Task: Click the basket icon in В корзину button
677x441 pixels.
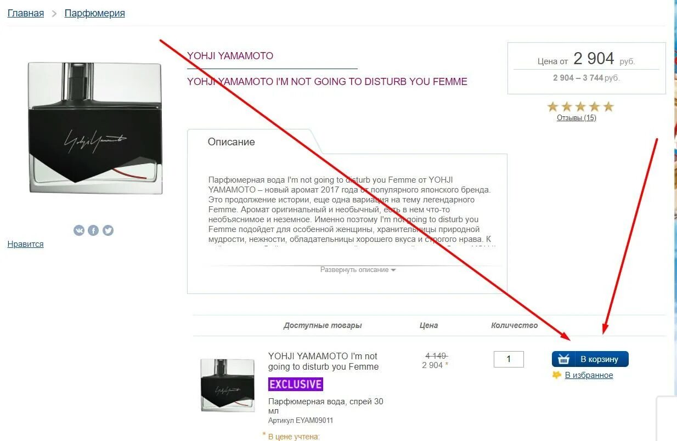Action: (563, 359)
